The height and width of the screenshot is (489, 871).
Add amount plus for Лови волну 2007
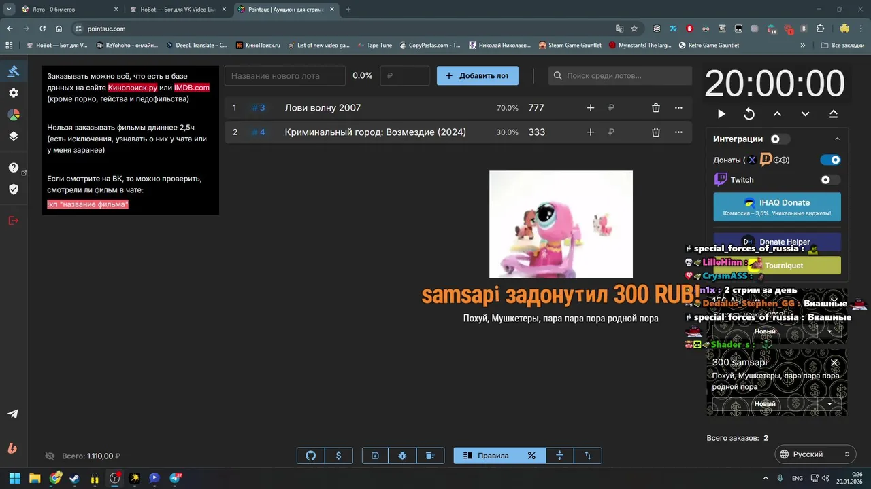590,108
